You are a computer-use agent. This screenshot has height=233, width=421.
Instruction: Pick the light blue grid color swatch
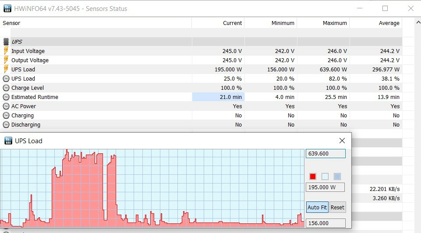(337, 177)
